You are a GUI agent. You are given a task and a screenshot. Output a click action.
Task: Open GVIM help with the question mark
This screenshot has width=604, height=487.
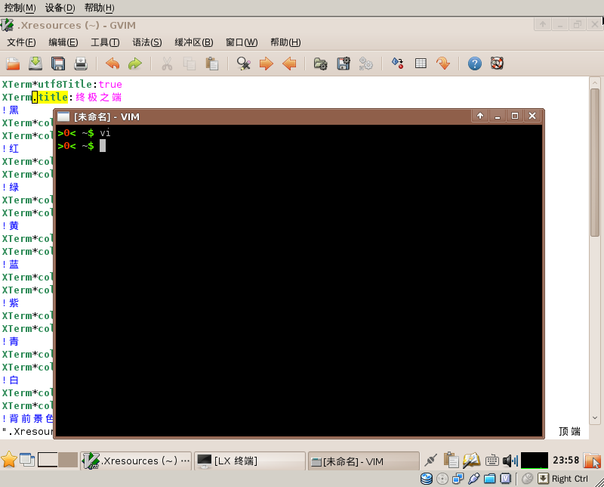(x=475, y=64)
